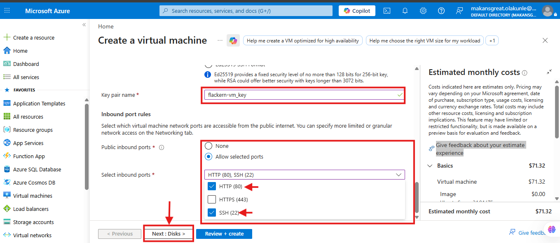Collapse the Estimated monthly costs panel
Viewport: 560px width, 243px height.
pyautogui.click(x=549, y=72)
